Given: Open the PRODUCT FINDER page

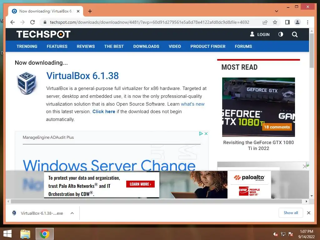Looking at the screenshot, I should coord(208,46).
